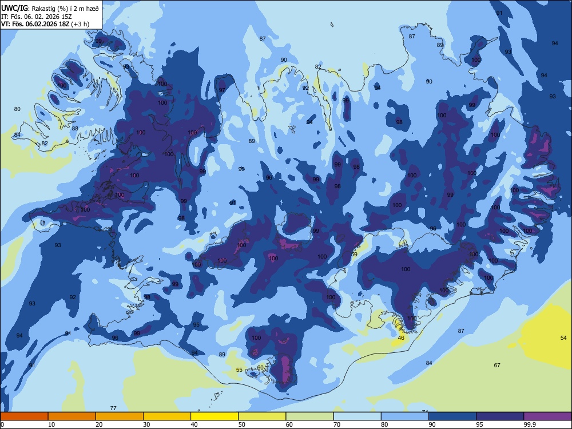The width and height of the screenshot is (572, 429).
Task: Click the 10–20 orange legend swatch
Action: pyautogui.click(x=72, y=416)
